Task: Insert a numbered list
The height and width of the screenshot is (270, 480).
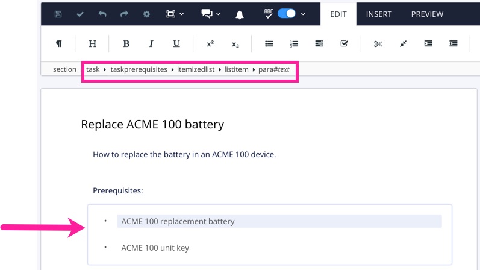Action: coord(294,43)
